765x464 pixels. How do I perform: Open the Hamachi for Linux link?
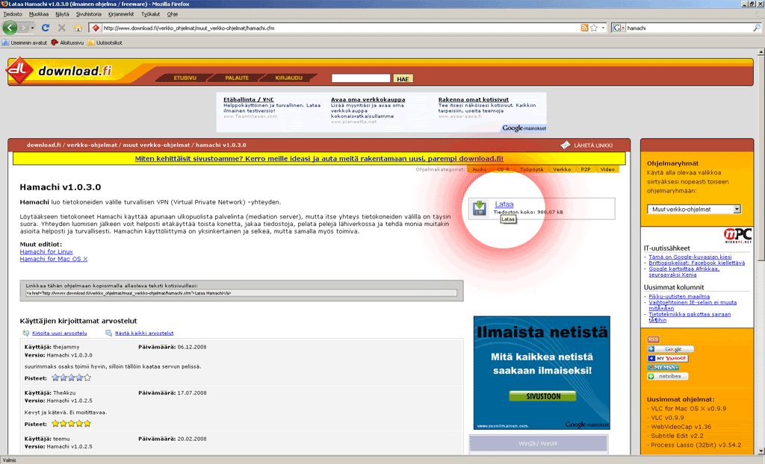[46, 251]
